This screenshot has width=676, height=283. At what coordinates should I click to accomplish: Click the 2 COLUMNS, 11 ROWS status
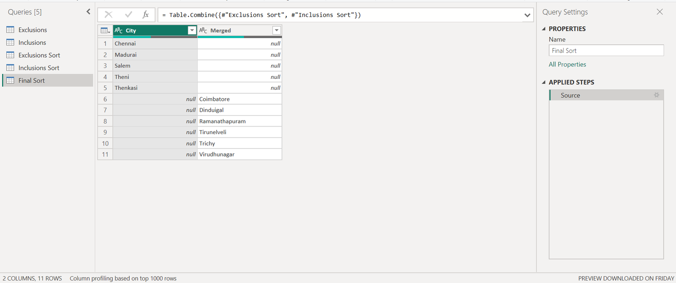[x=33, y=278]
